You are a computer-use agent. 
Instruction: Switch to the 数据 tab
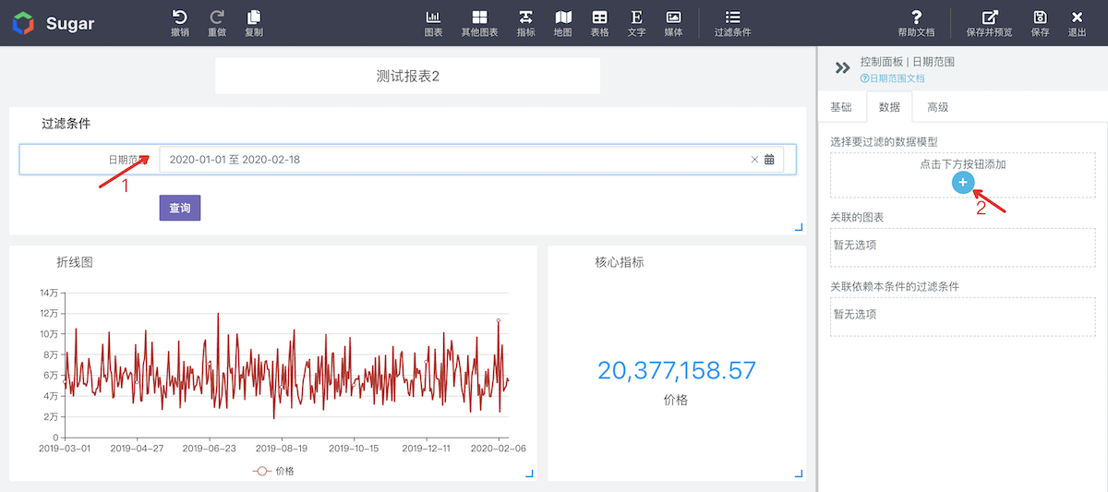[x=889, y=107]
